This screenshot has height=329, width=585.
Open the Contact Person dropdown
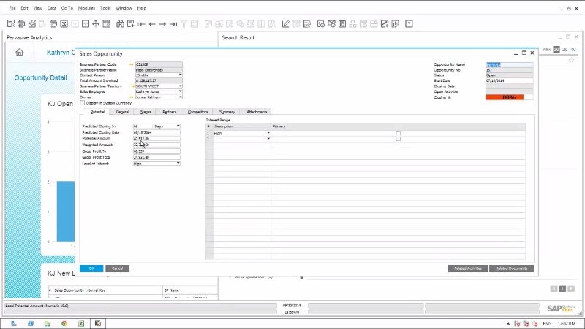[x=180, y=75]
